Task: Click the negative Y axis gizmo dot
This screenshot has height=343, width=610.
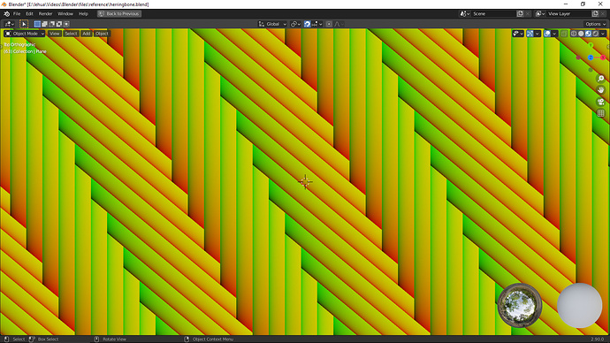Action: tap(591, 70)
